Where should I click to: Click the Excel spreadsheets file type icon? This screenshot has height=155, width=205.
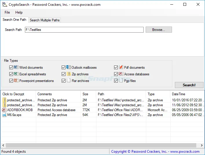[16, 74]
